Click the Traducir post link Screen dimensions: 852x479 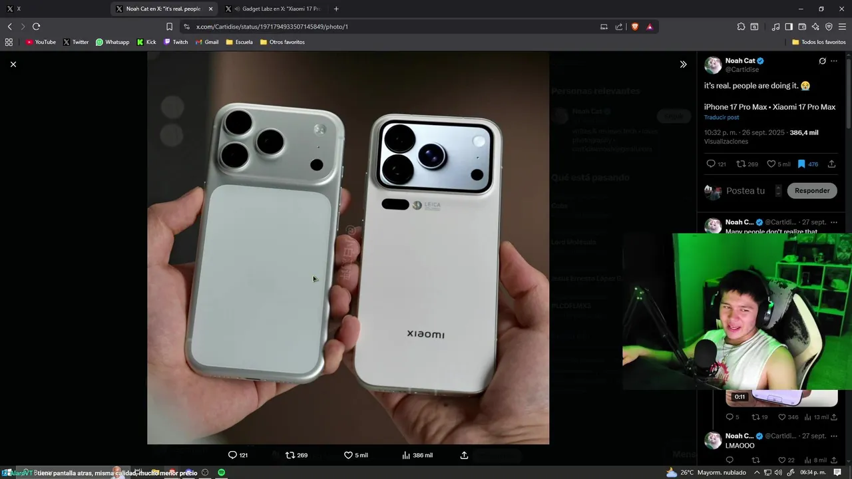(x=722, y=117)
